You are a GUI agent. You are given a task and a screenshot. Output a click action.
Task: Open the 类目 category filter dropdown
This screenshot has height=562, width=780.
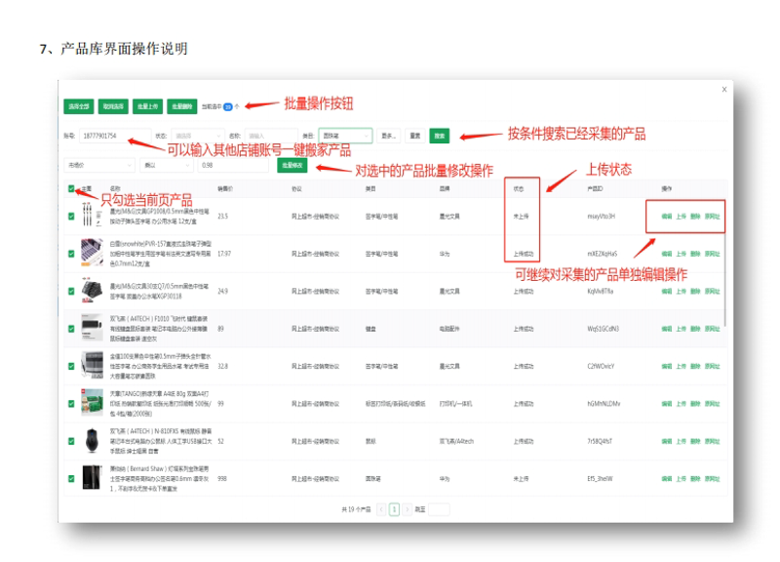click(345, 136)
